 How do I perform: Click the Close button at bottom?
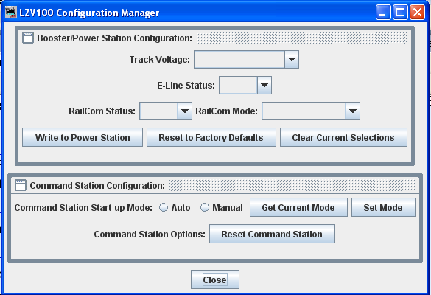tap(215, 280)
